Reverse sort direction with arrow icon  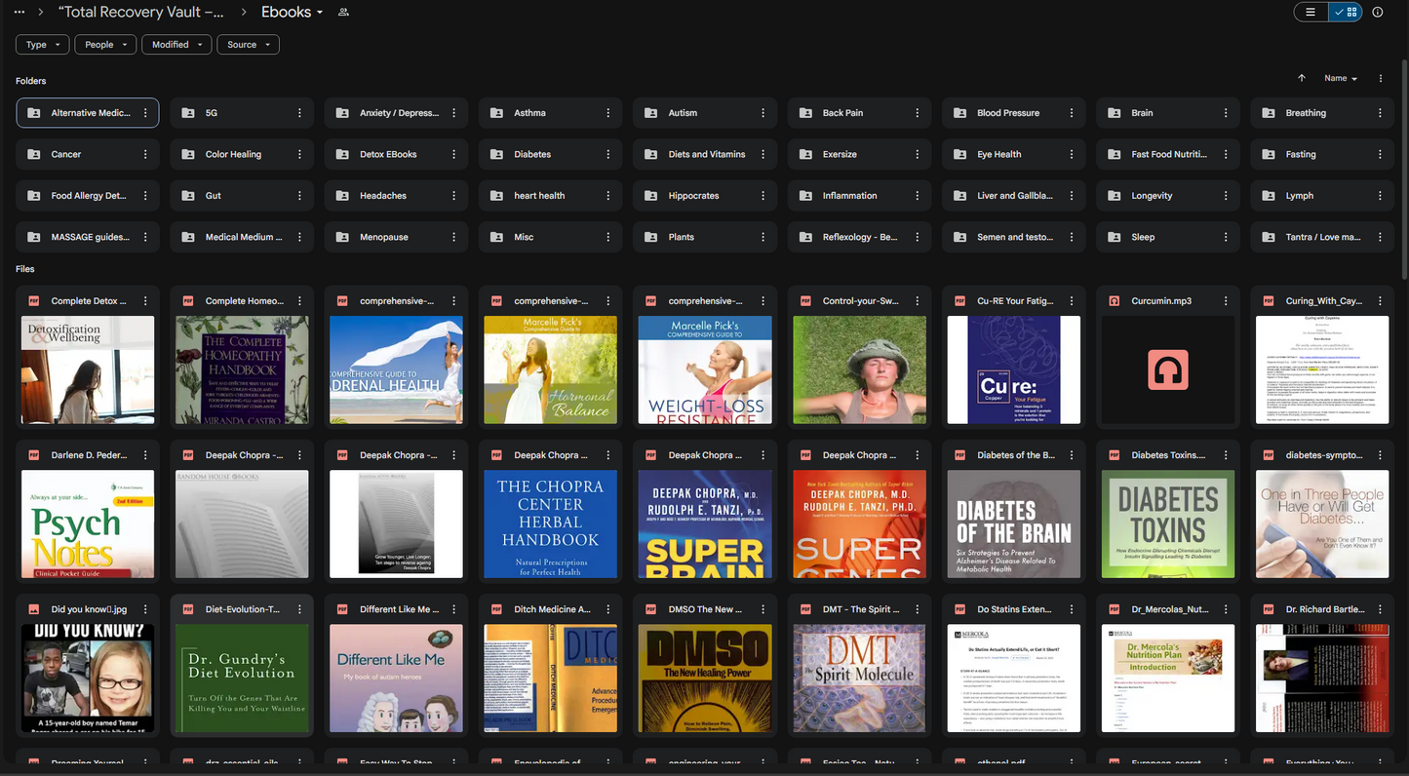pos(1302,78)
